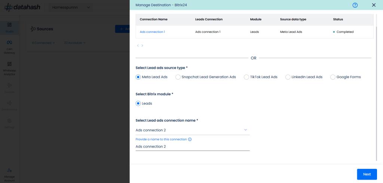Click the Completed status cell

click(x=343, y=32)
